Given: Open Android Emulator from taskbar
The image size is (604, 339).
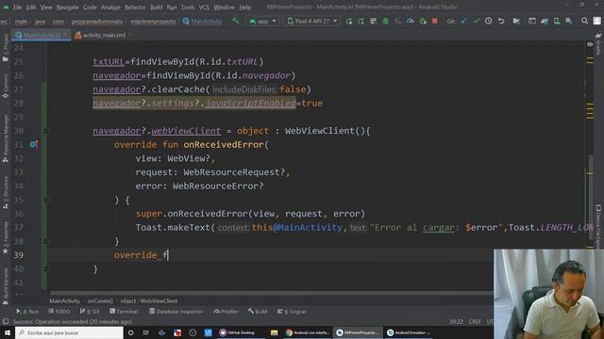Looking at the screenshot, I should [x=409, y=332].
